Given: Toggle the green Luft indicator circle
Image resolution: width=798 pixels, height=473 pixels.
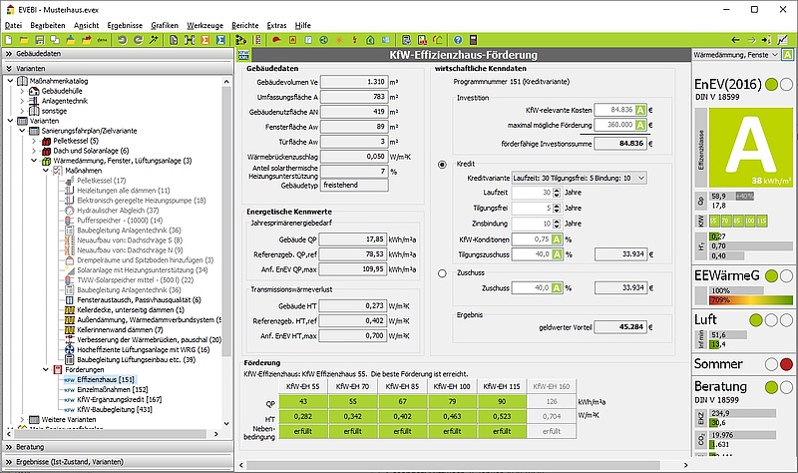Looking at the screenshot, I should pyautogui.click(x=756, y=319).
